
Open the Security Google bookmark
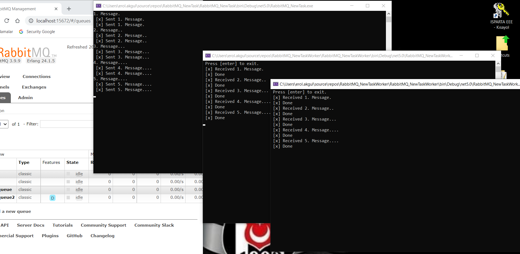coord(37,32)
